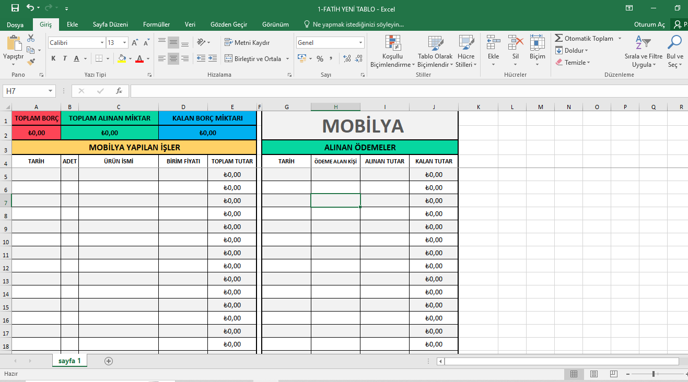The width and height of the screenshot is (688, 382).
Task: Open Tablo Olarak Biçimlendir table formatting
Action: 435,52
